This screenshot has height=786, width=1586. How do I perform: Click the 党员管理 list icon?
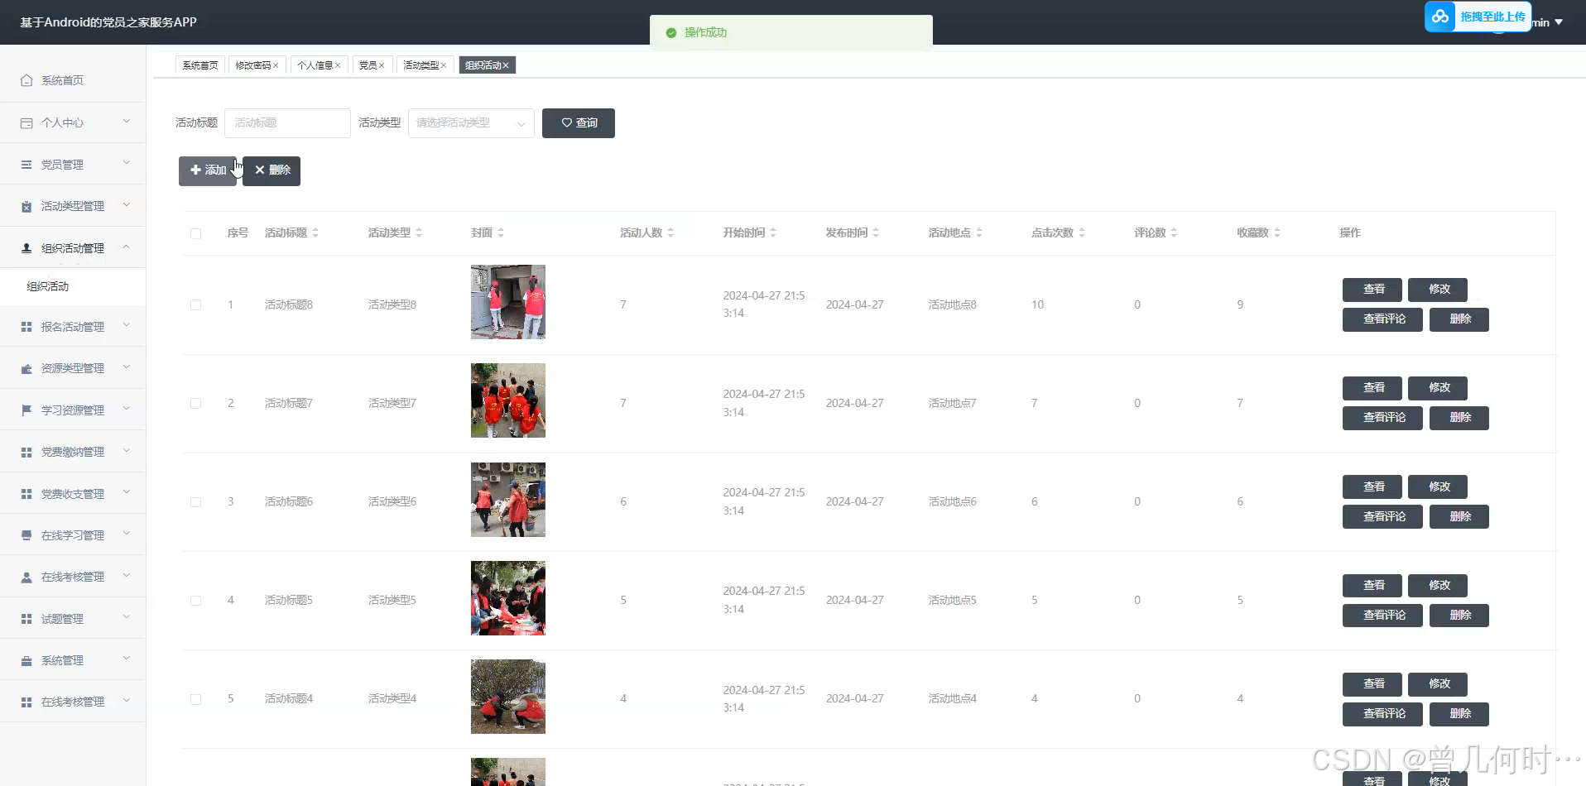point(26,165)
